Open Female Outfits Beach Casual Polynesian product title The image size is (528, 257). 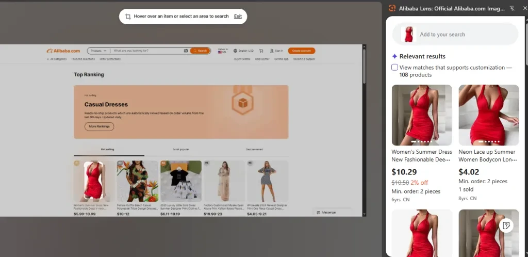click(137, 207)
